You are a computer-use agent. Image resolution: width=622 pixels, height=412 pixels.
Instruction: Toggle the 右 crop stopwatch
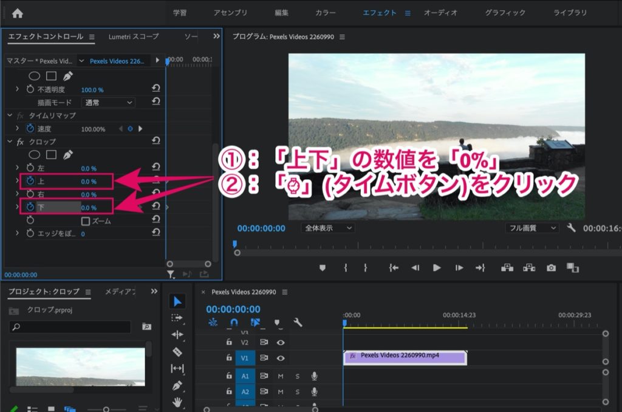(x=30, y=194)
